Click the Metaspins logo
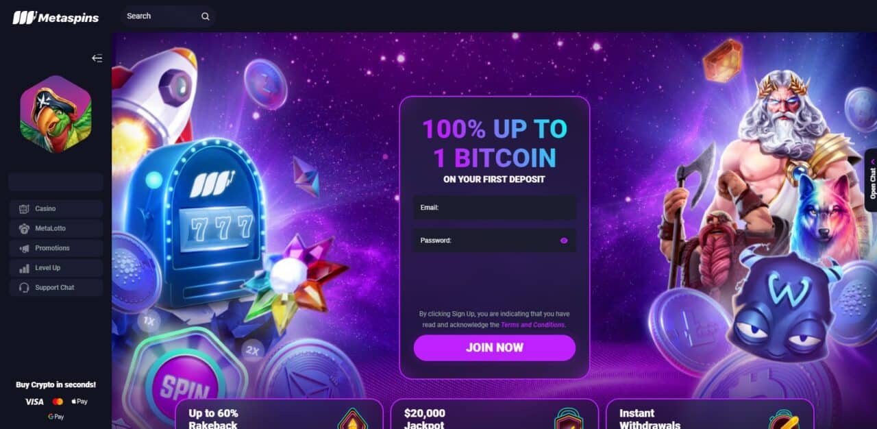This screenshot has width=877, height=429. [x=55, y=17]
